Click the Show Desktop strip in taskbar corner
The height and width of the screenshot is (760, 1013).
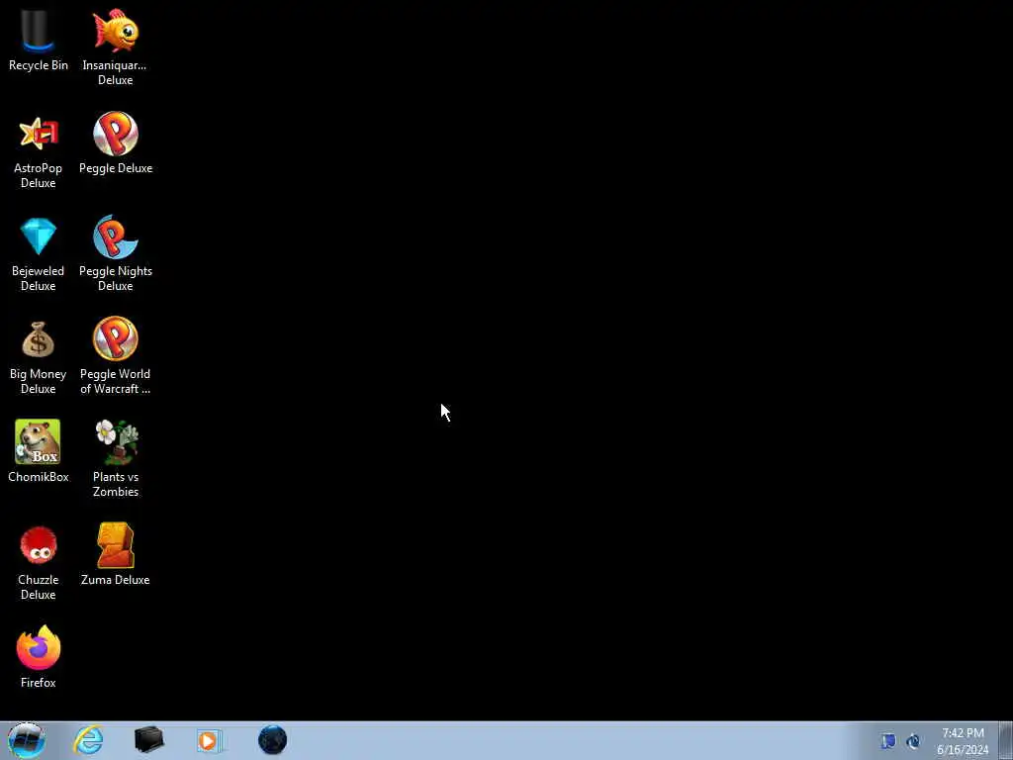[1006, 740]
